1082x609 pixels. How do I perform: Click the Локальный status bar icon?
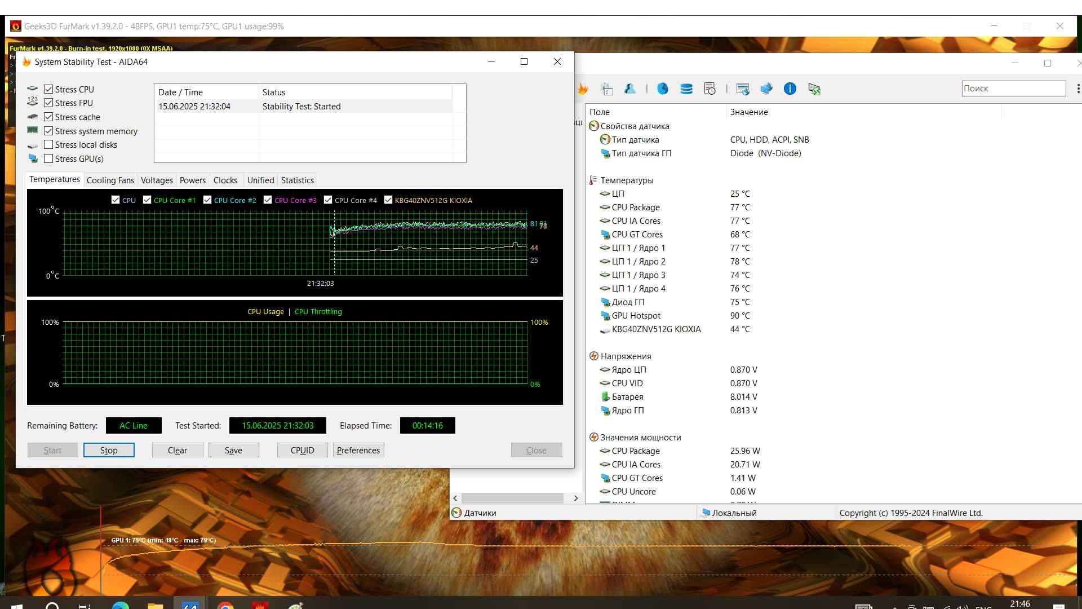705,513
